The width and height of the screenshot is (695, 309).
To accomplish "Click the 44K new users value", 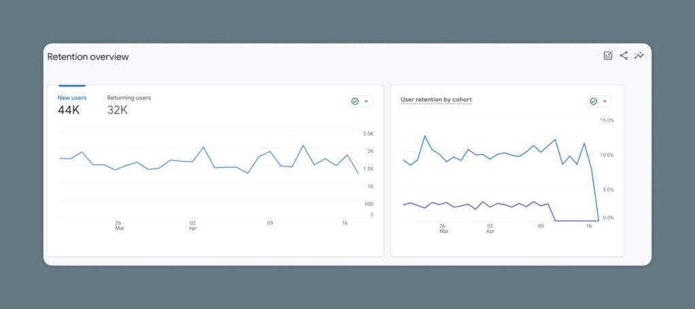I will (69, 110).
